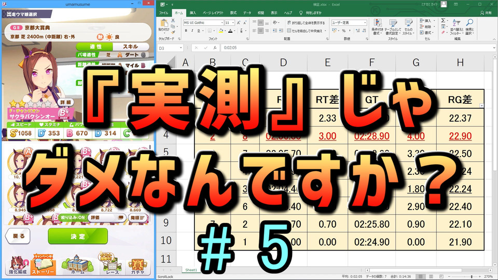Click the comma style icon
Screen dimensions: 498x280
click(350, 31)
